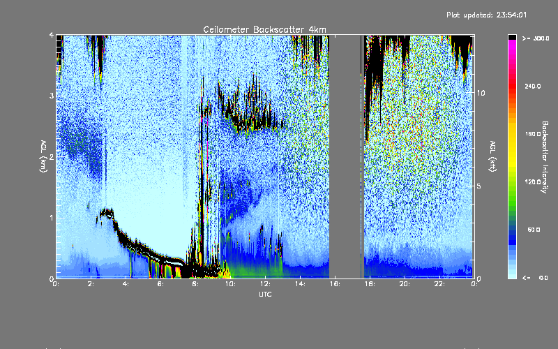Viewport: 558px width, 349px height.
Task: Click the gray data gap near 16 UTC
Action: (x=345, y=156)
